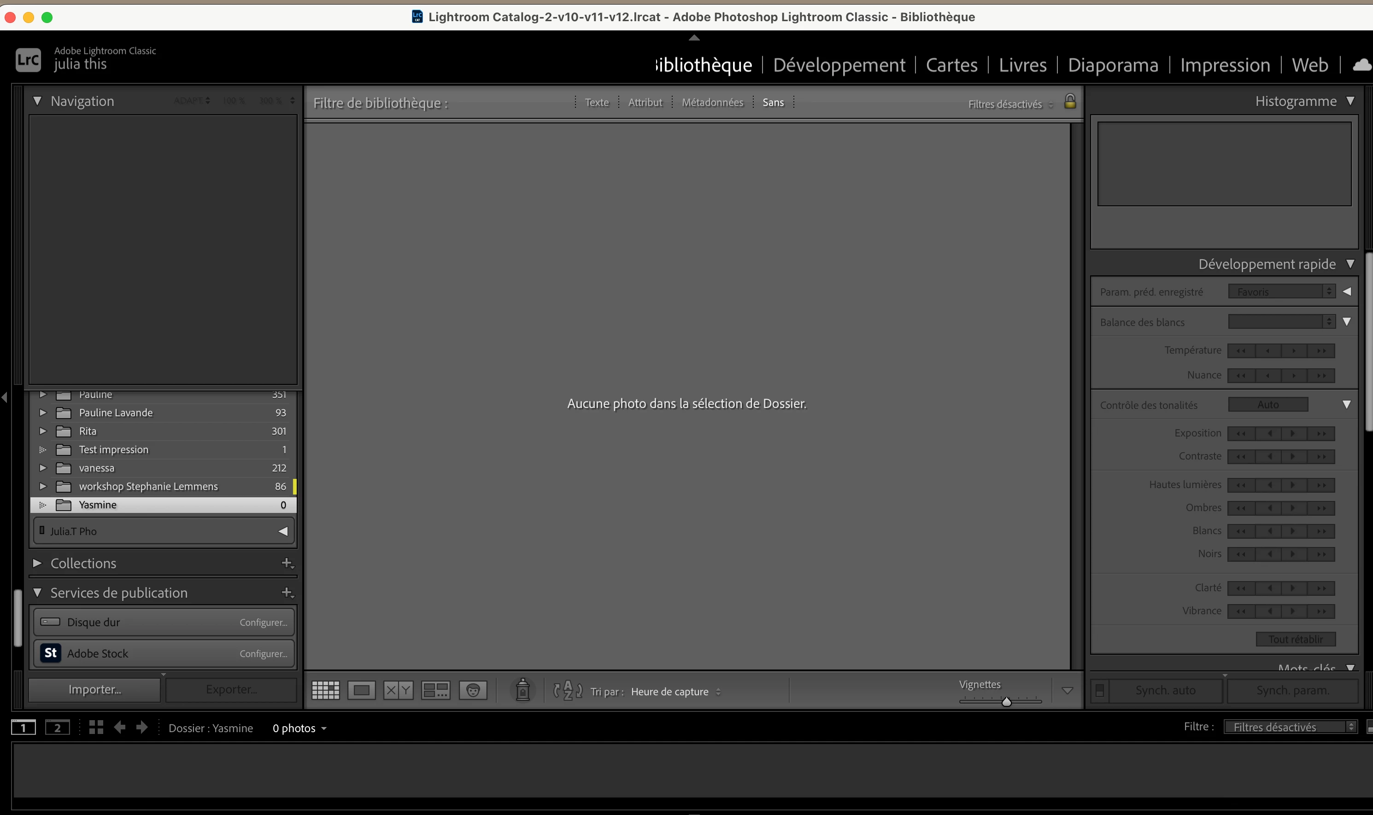This screenshot has height=815, width=1373.
Task: Open the Survey view
Action: 435,690
